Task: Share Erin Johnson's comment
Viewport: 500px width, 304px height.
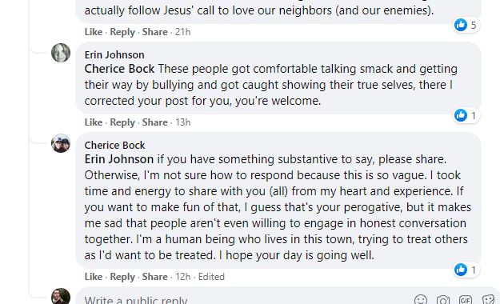Action: pyautogui.click(x=154, y=122)
